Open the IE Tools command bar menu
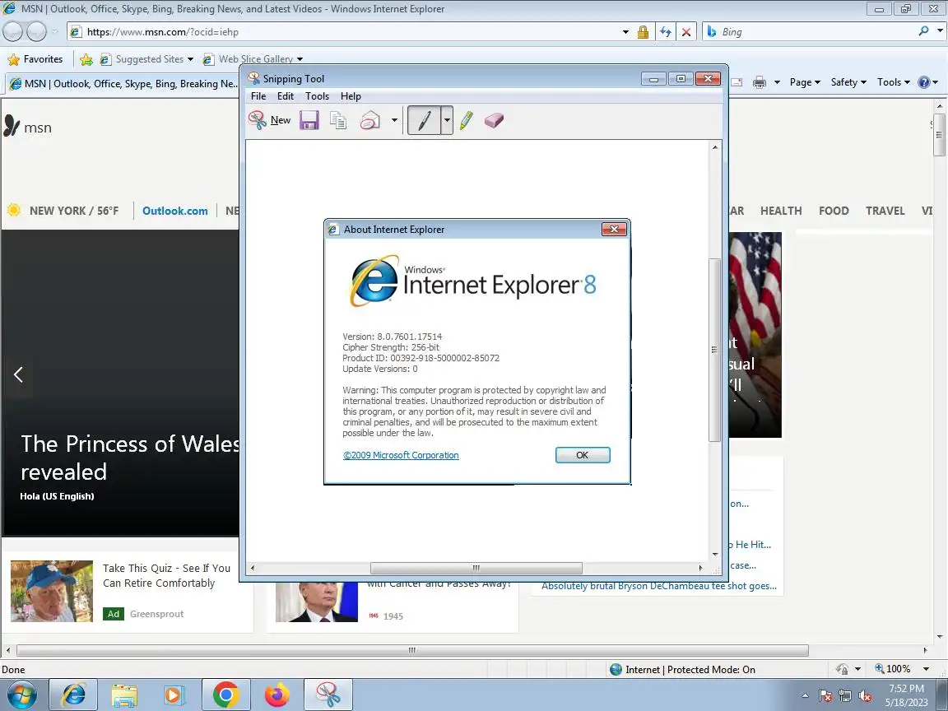The height and width of the screenshot is (711, 948). coord(894,82)
